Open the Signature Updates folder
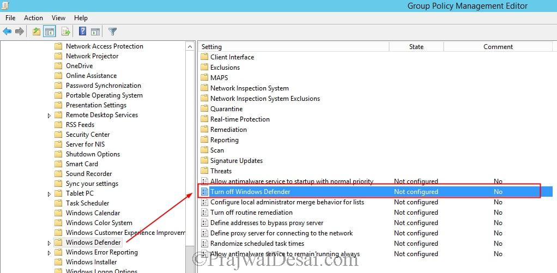The height and width of the screenshot is (273, 557). click(236, 161)
